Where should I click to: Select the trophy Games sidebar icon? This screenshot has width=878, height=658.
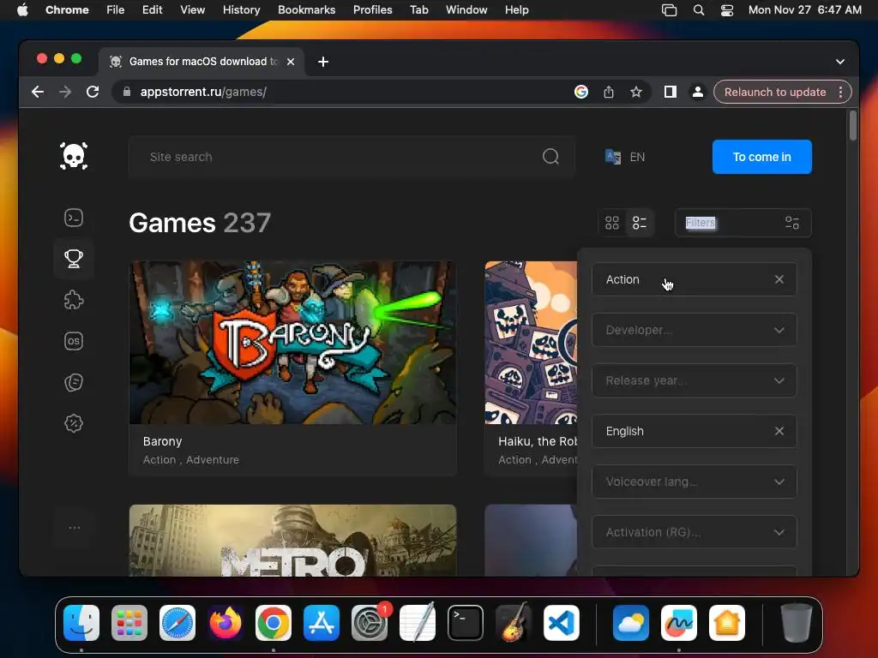pyautogui.click(x=74, y=259)
